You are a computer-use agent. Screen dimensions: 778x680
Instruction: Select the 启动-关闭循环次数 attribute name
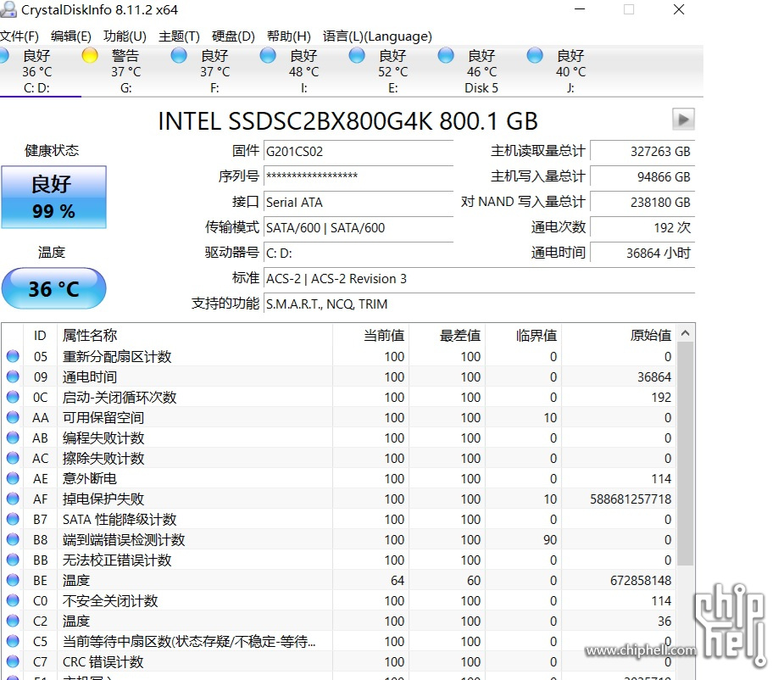(x=119, y=397)
